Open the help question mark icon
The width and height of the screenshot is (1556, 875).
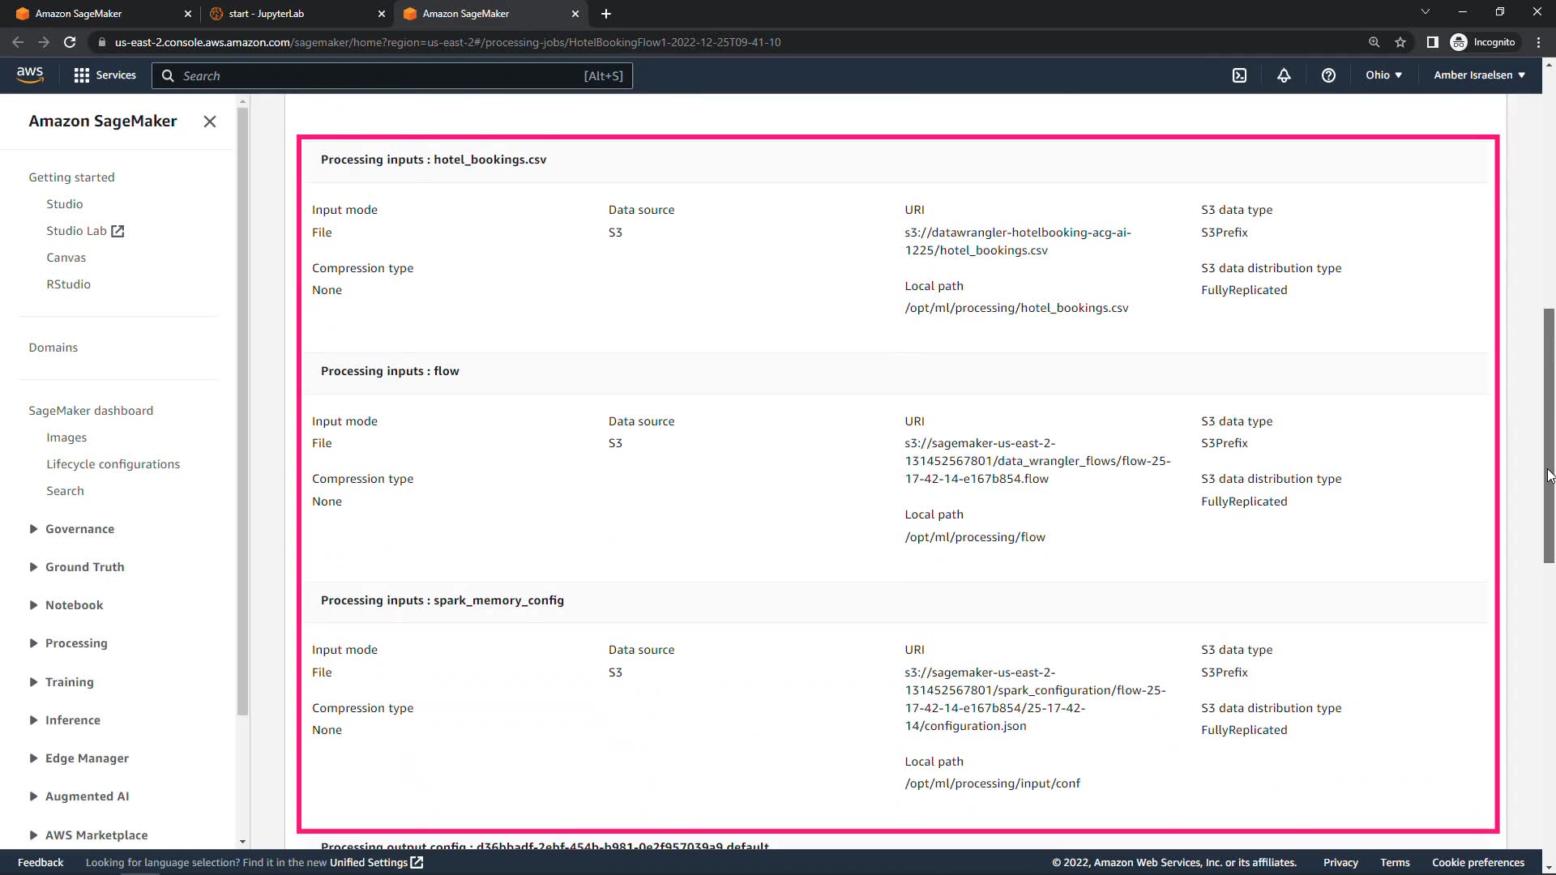[1328, 75]
